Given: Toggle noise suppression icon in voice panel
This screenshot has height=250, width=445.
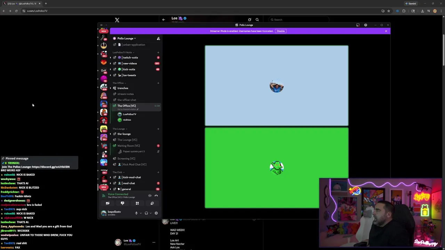Looking at the screenshot, I should [x=150, y=196].
